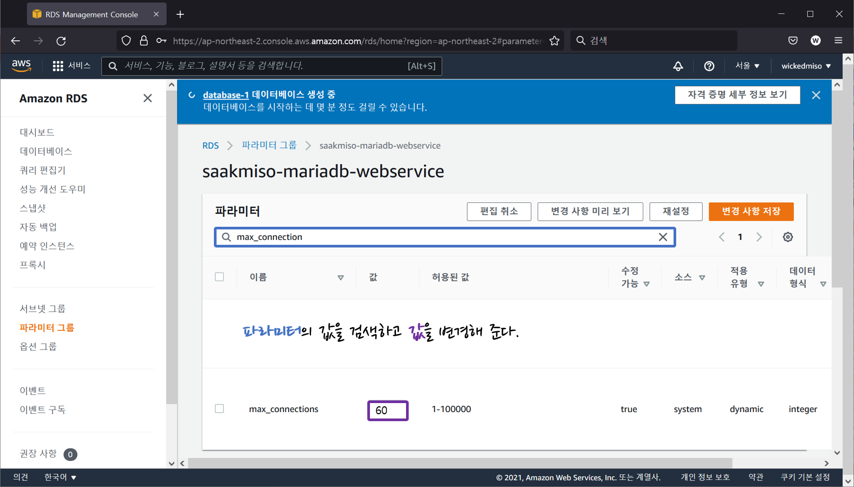Click the browser forward arrow
This screenshot has height=487, width=854.
pyautogui.click(x=38, y=41)
